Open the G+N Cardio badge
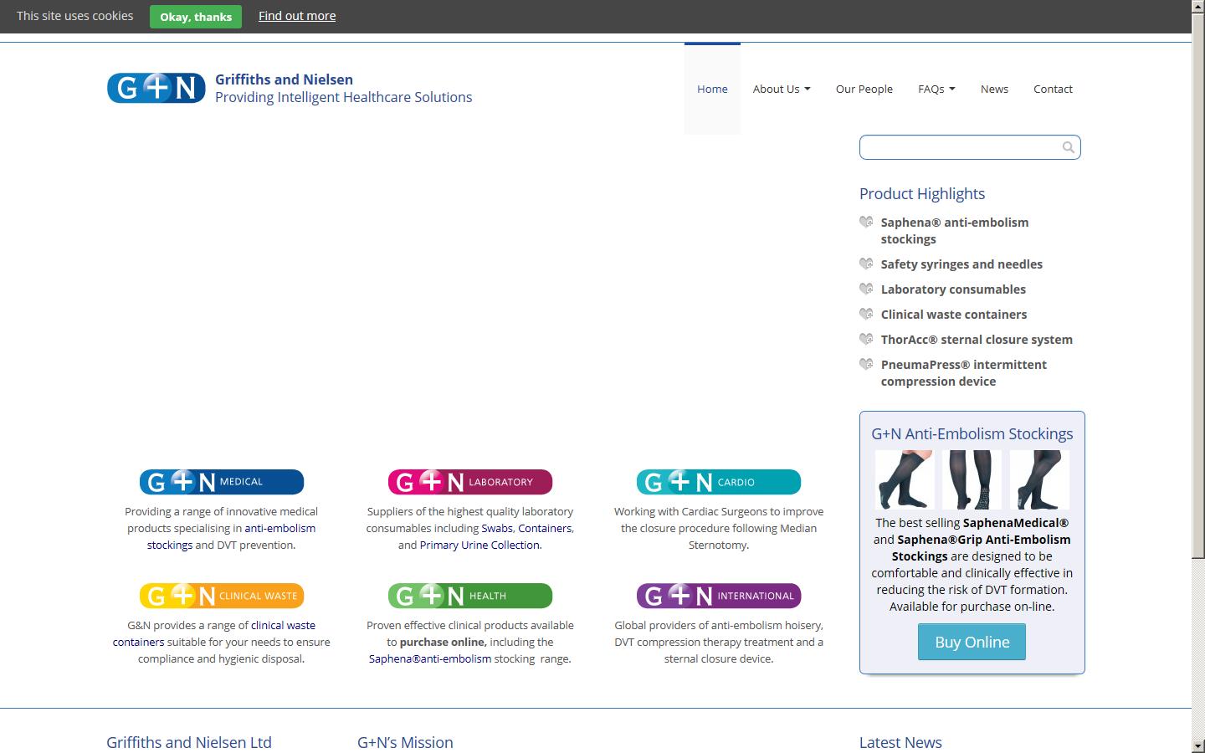The height and width of the screenshot is (753, 1205). click(719, 482)
